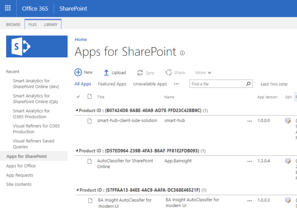
Task: Click the info icon beside Apps for SharePoint title
Action: [182, 53]
